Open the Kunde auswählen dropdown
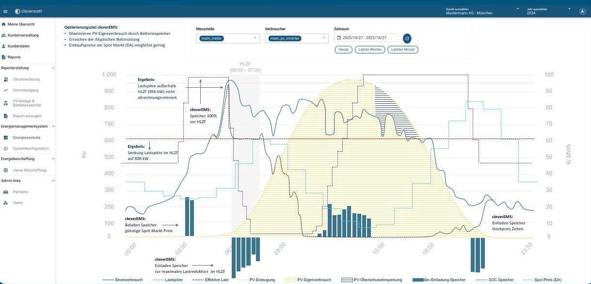 [482, 11]
